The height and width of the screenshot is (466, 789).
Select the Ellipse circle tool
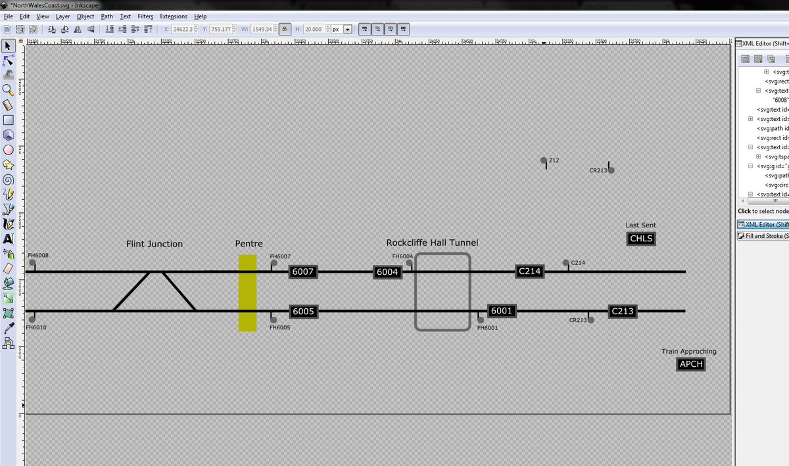coord(9,149)
